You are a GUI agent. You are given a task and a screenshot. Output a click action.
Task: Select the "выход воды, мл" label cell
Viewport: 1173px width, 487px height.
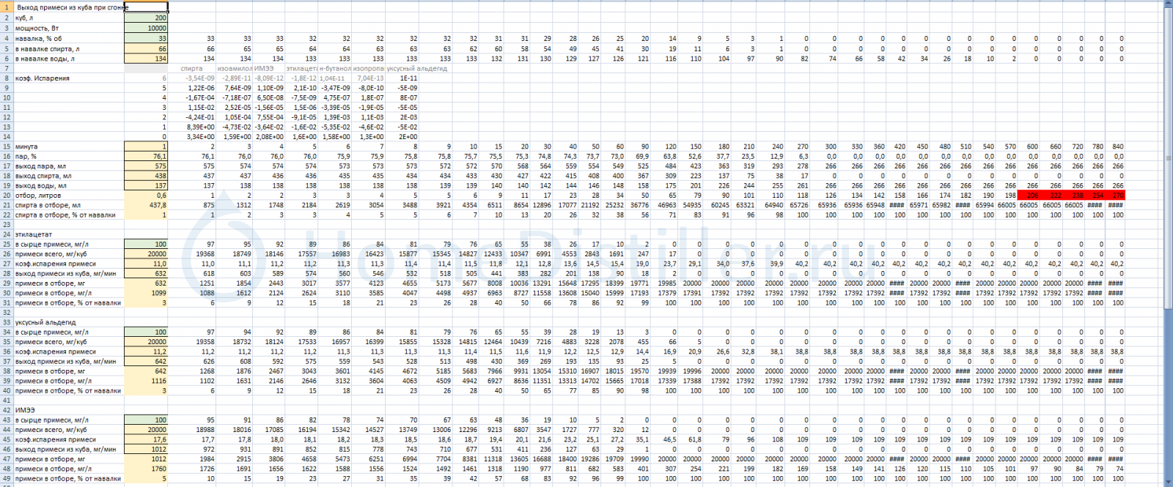click(69, 185)
